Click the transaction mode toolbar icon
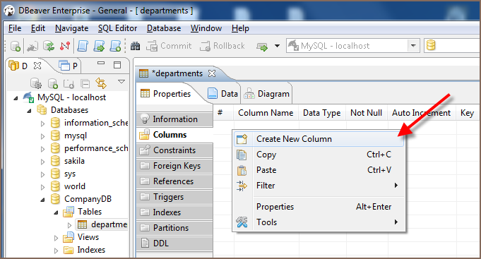481x259 pixels. 262,47
